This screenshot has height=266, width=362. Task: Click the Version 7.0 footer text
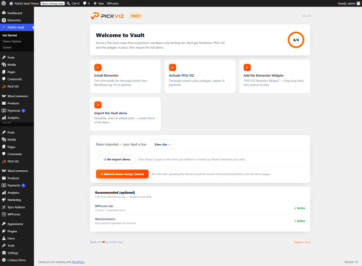(351, 262)
